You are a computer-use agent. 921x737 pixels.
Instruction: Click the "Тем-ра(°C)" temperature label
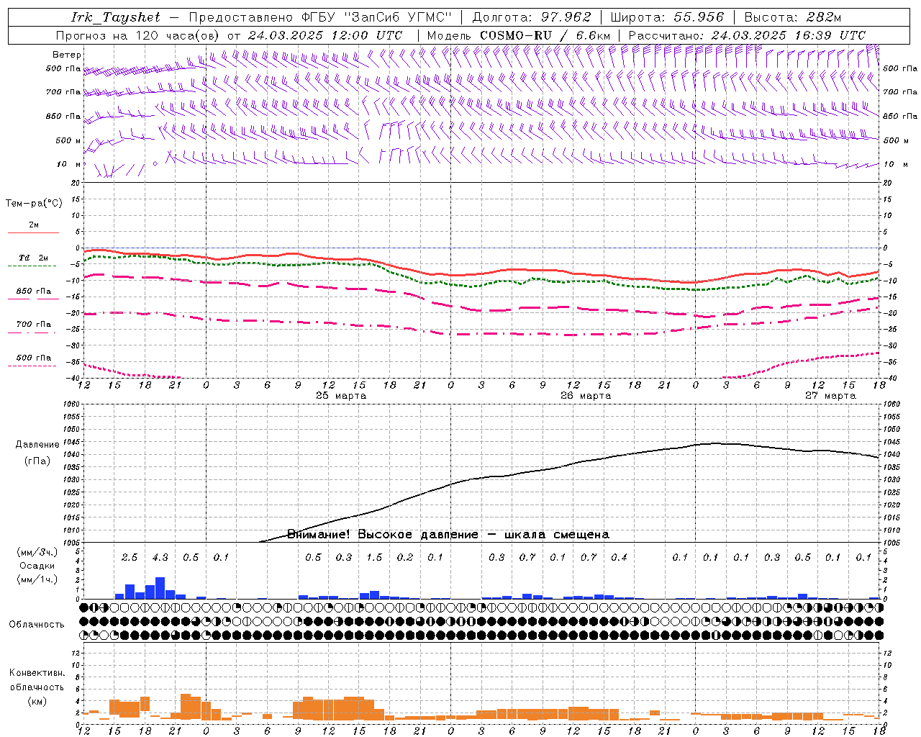[34, 204]
